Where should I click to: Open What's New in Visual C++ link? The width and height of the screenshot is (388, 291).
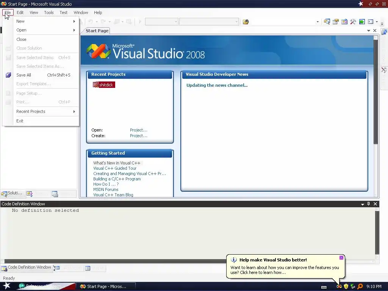pos(117,163)
